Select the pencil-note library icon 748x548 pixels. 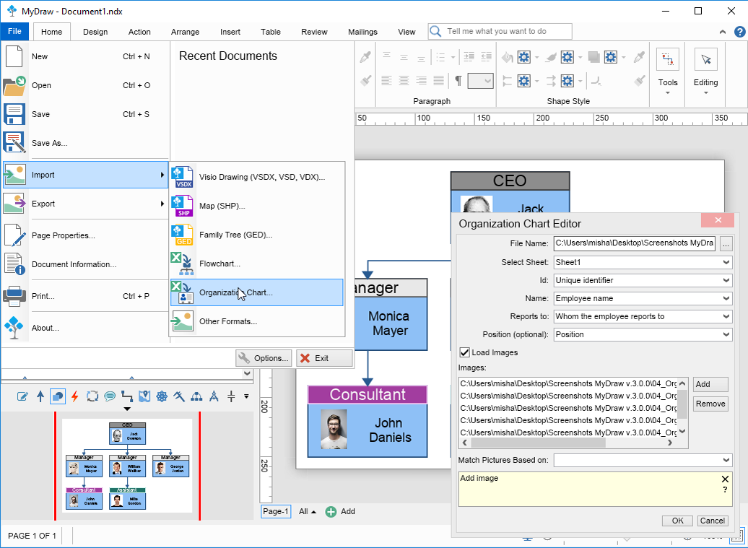pos(22,396)
